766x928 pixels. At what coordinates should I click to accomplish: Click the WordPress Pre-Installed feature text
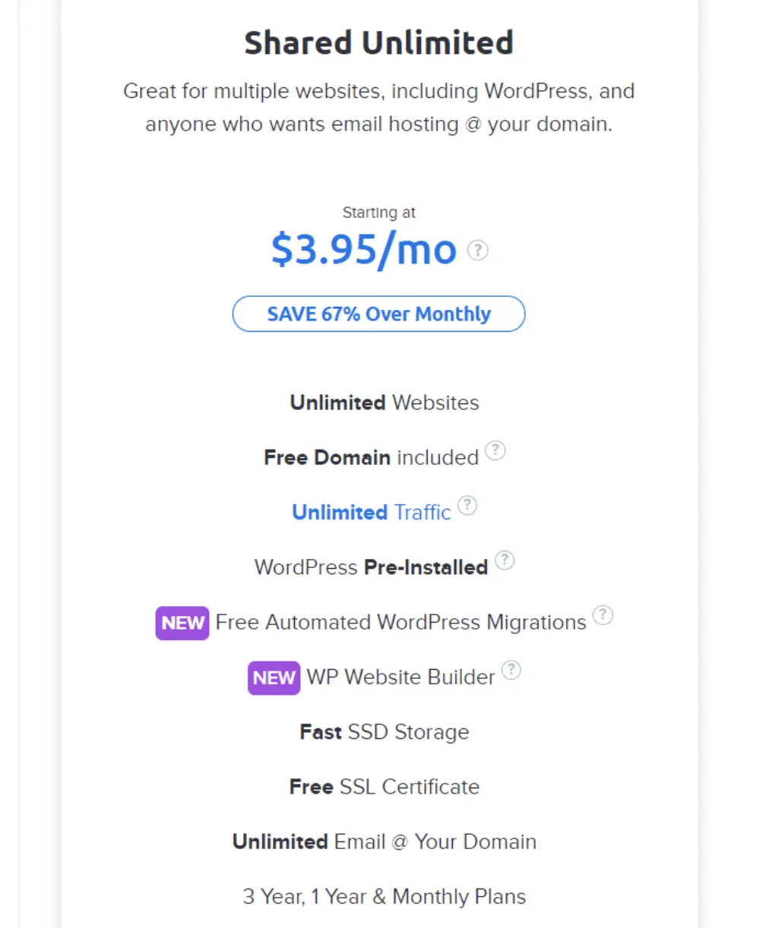click(x=371, y=567)
